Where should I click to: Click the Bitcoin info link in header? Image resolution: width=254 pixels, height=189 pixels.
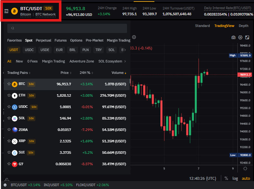tap(25, 14)
